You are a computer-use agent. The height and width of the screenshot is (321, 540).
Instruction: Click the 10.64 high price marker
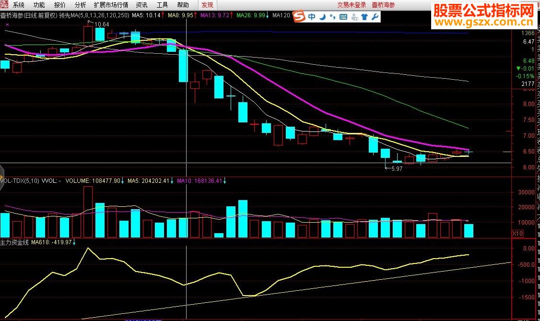tap(102, 24)
